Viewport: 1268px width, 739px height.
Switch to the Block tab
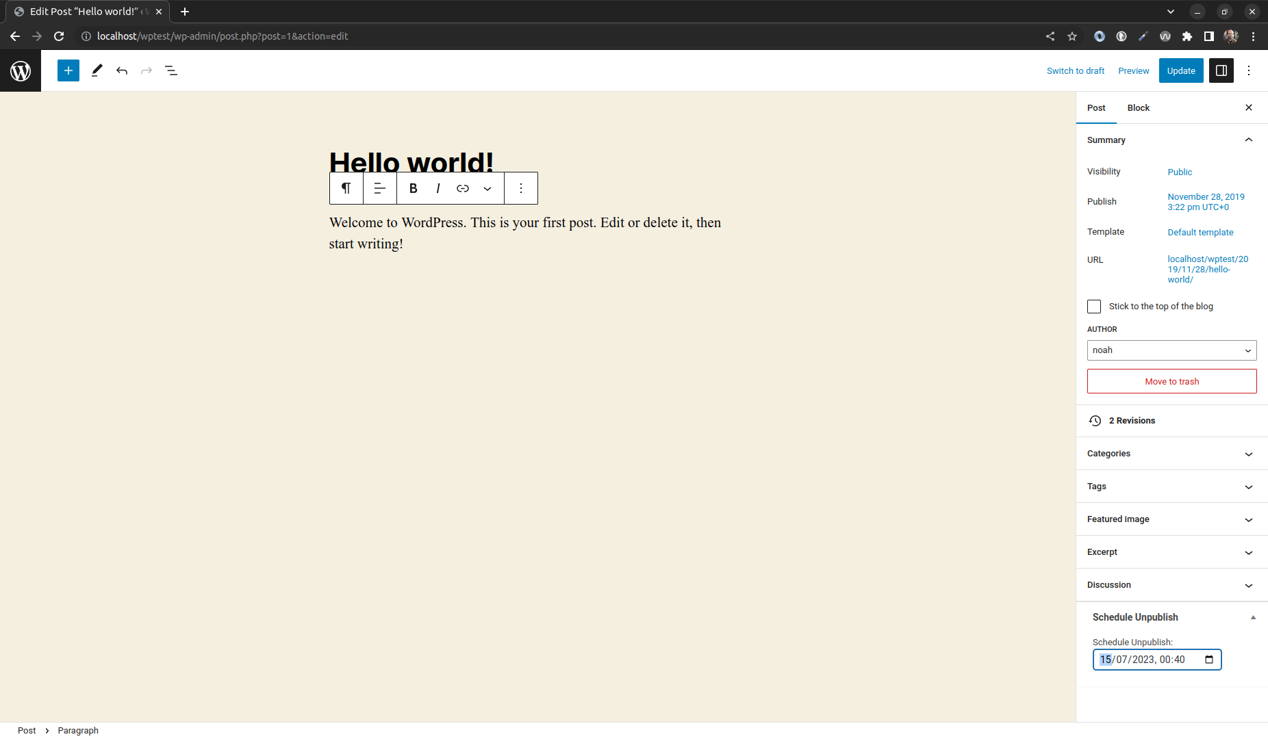(1139, 107)
